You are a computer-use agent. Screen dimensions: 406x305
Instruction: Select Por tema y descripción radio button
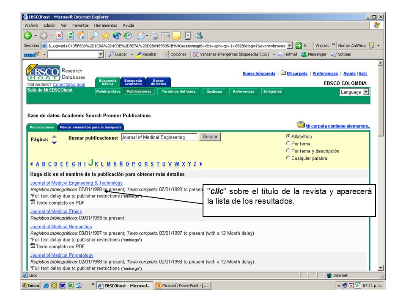point(288,150)
